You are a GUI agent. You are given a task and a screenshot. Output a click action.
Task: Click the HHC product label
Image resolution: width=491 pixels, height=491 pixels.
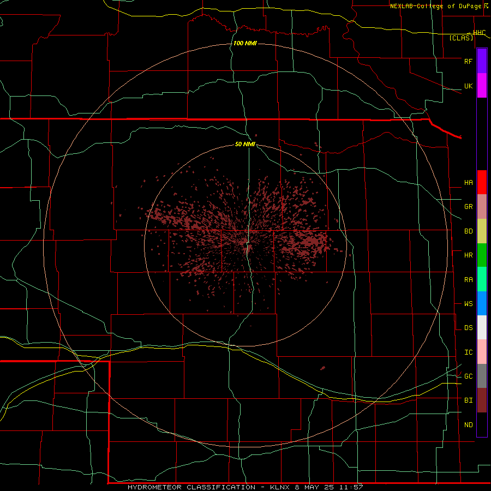click(479, 33)
